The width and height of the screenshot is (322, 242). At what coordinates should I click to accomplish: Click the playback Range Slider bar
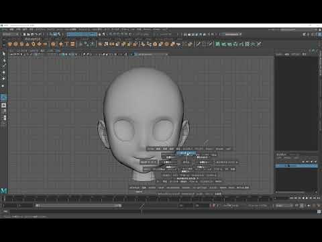tap(78, 206)
